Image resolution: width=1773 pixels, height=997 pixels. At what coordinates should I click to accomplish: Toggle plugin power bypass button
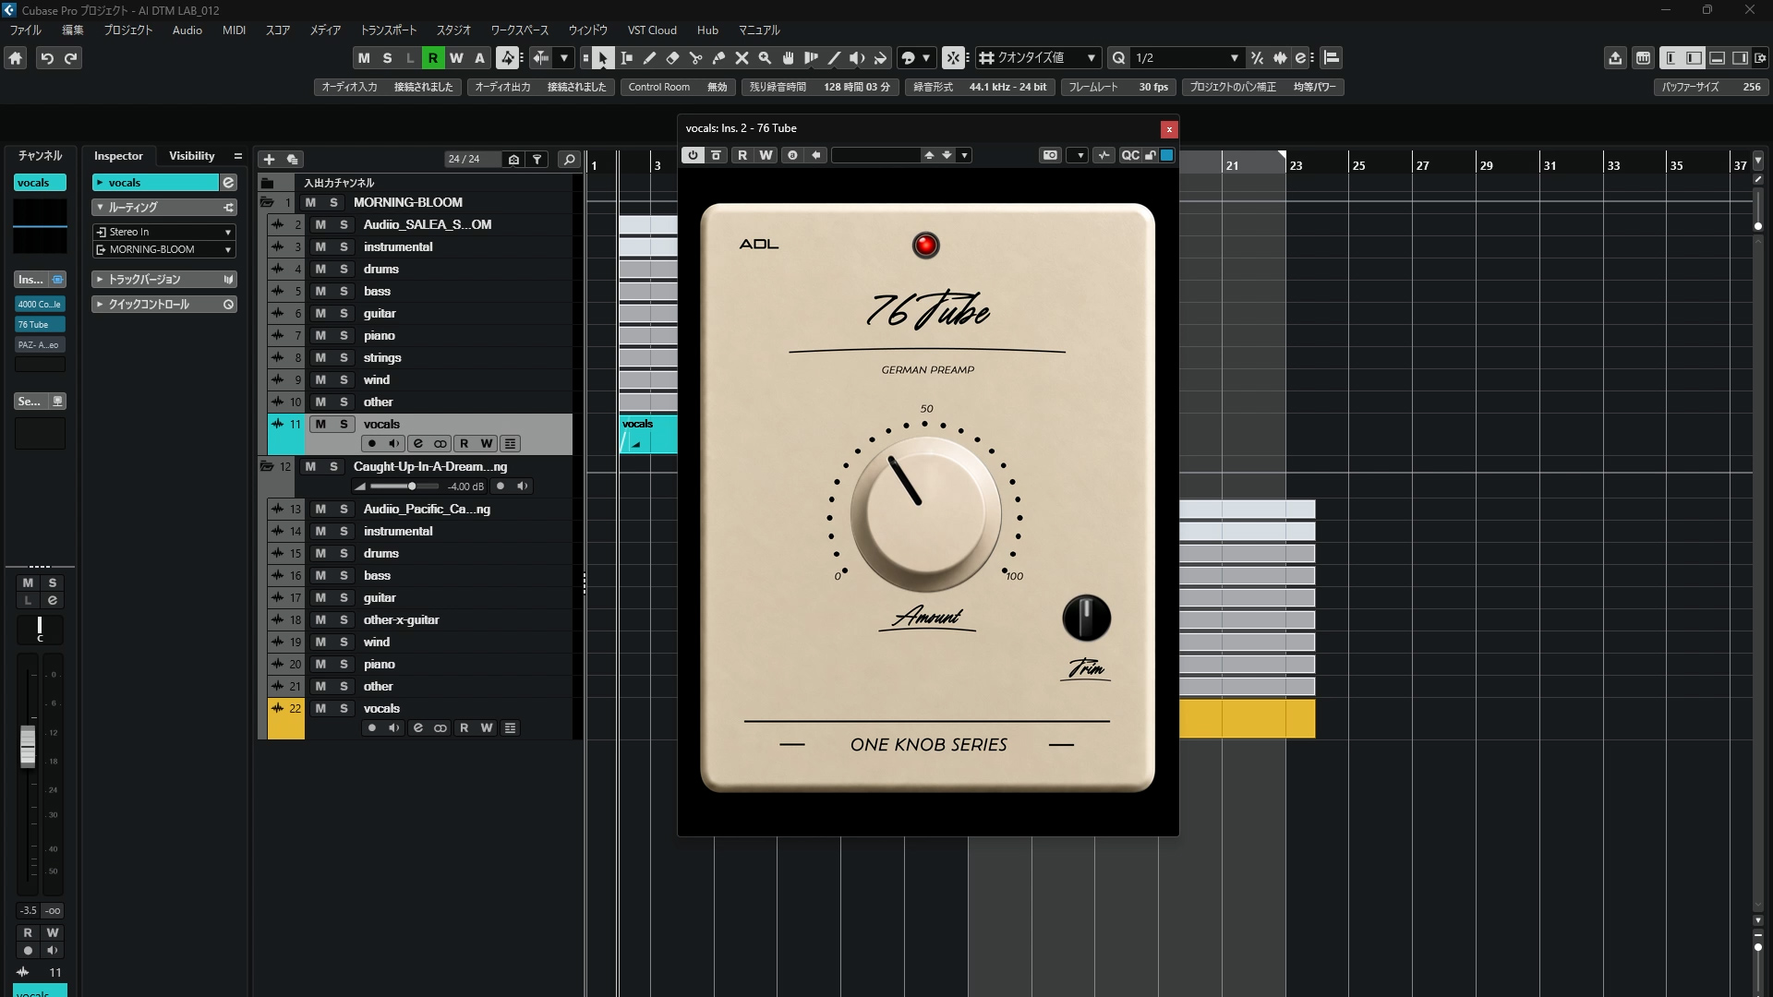(x=693, y=155)
